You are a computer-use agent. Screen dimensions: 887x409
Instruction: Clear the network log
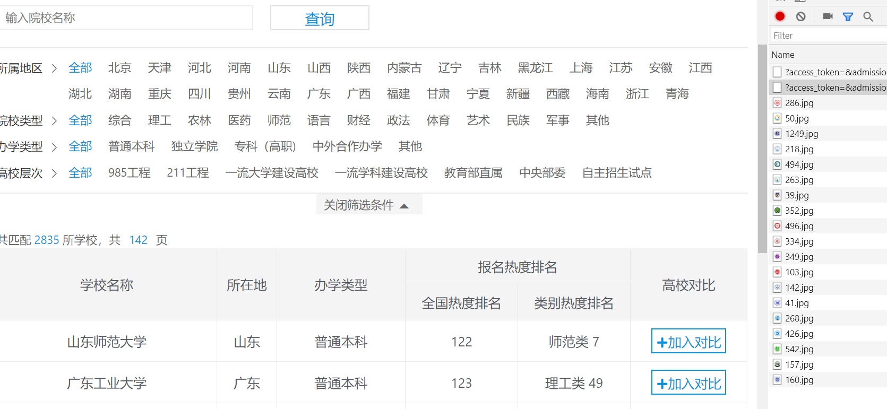[x=801, y=16]
